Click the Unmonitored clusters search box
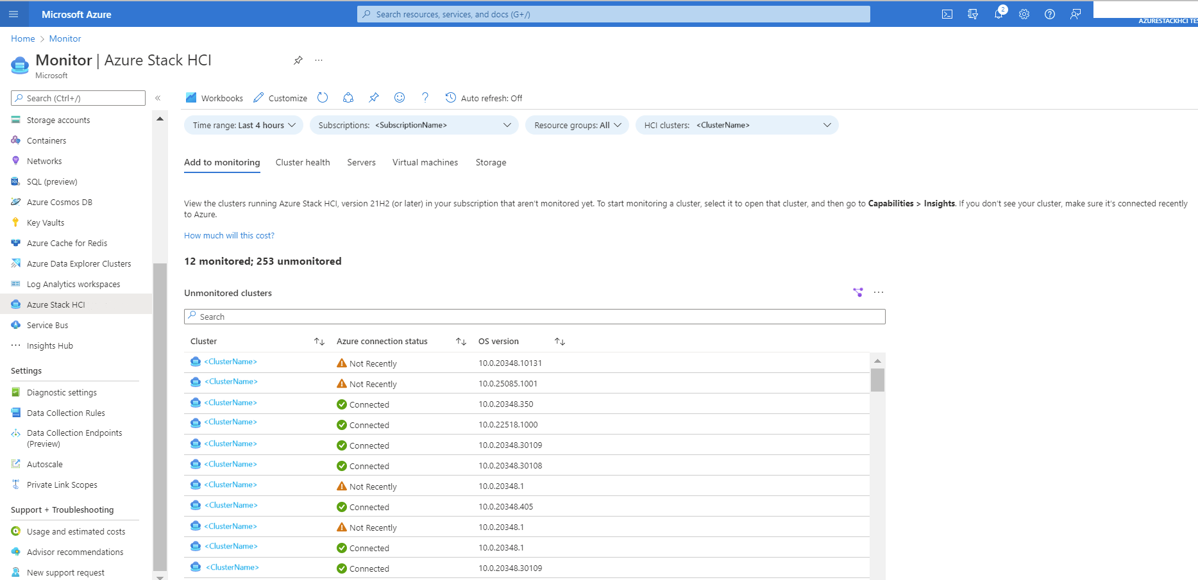 tap(534, 317)
